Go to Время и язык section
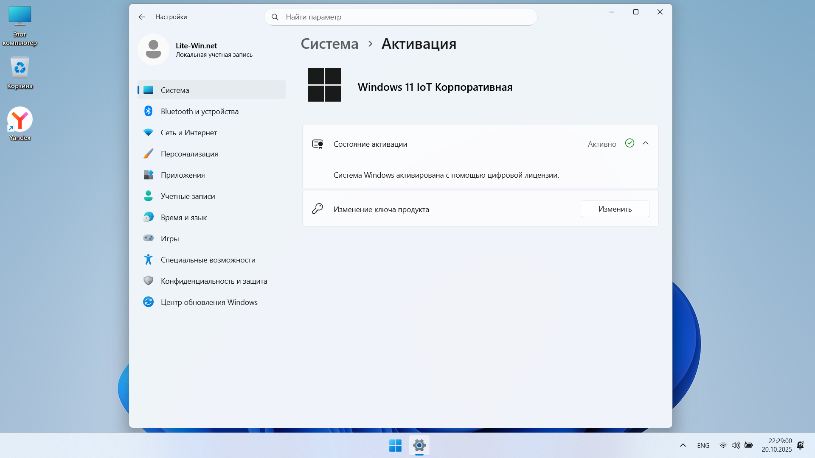This screenshot has height=458, width=815. (183, 217)
